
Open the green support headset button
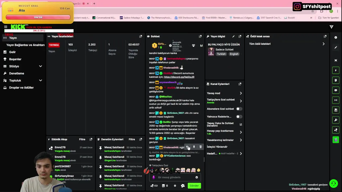[333, 183]
